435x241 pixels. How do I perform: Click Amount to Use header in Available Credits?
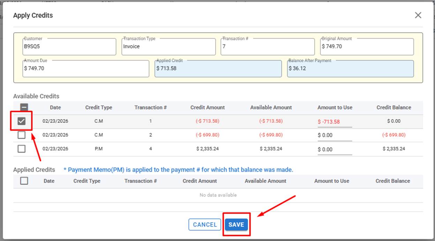pos(335,107)
